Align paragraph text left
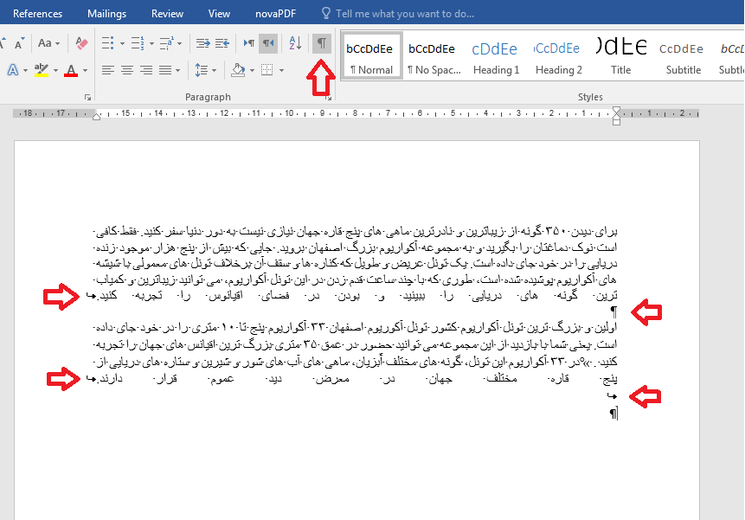 108,70
